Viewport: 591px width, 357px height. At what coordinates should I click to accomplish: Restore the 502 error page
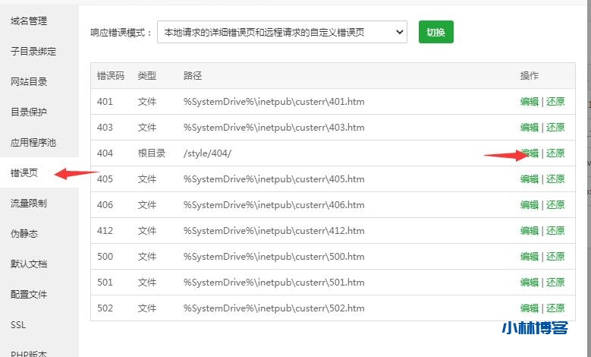point(555,308)
